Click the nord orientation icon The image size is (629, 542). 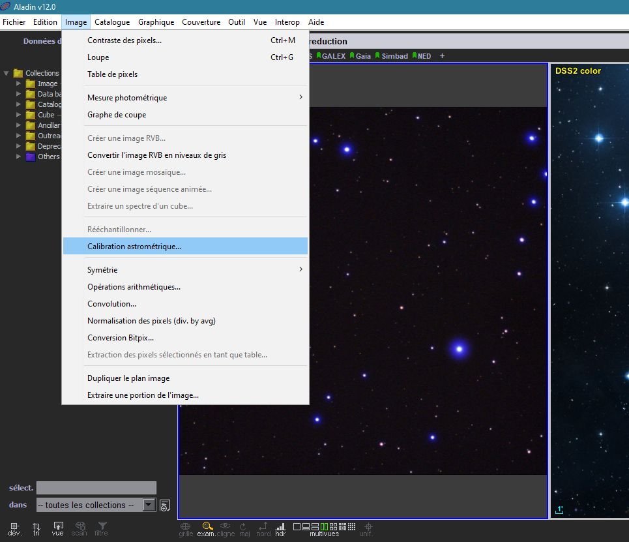pos(263,527)
